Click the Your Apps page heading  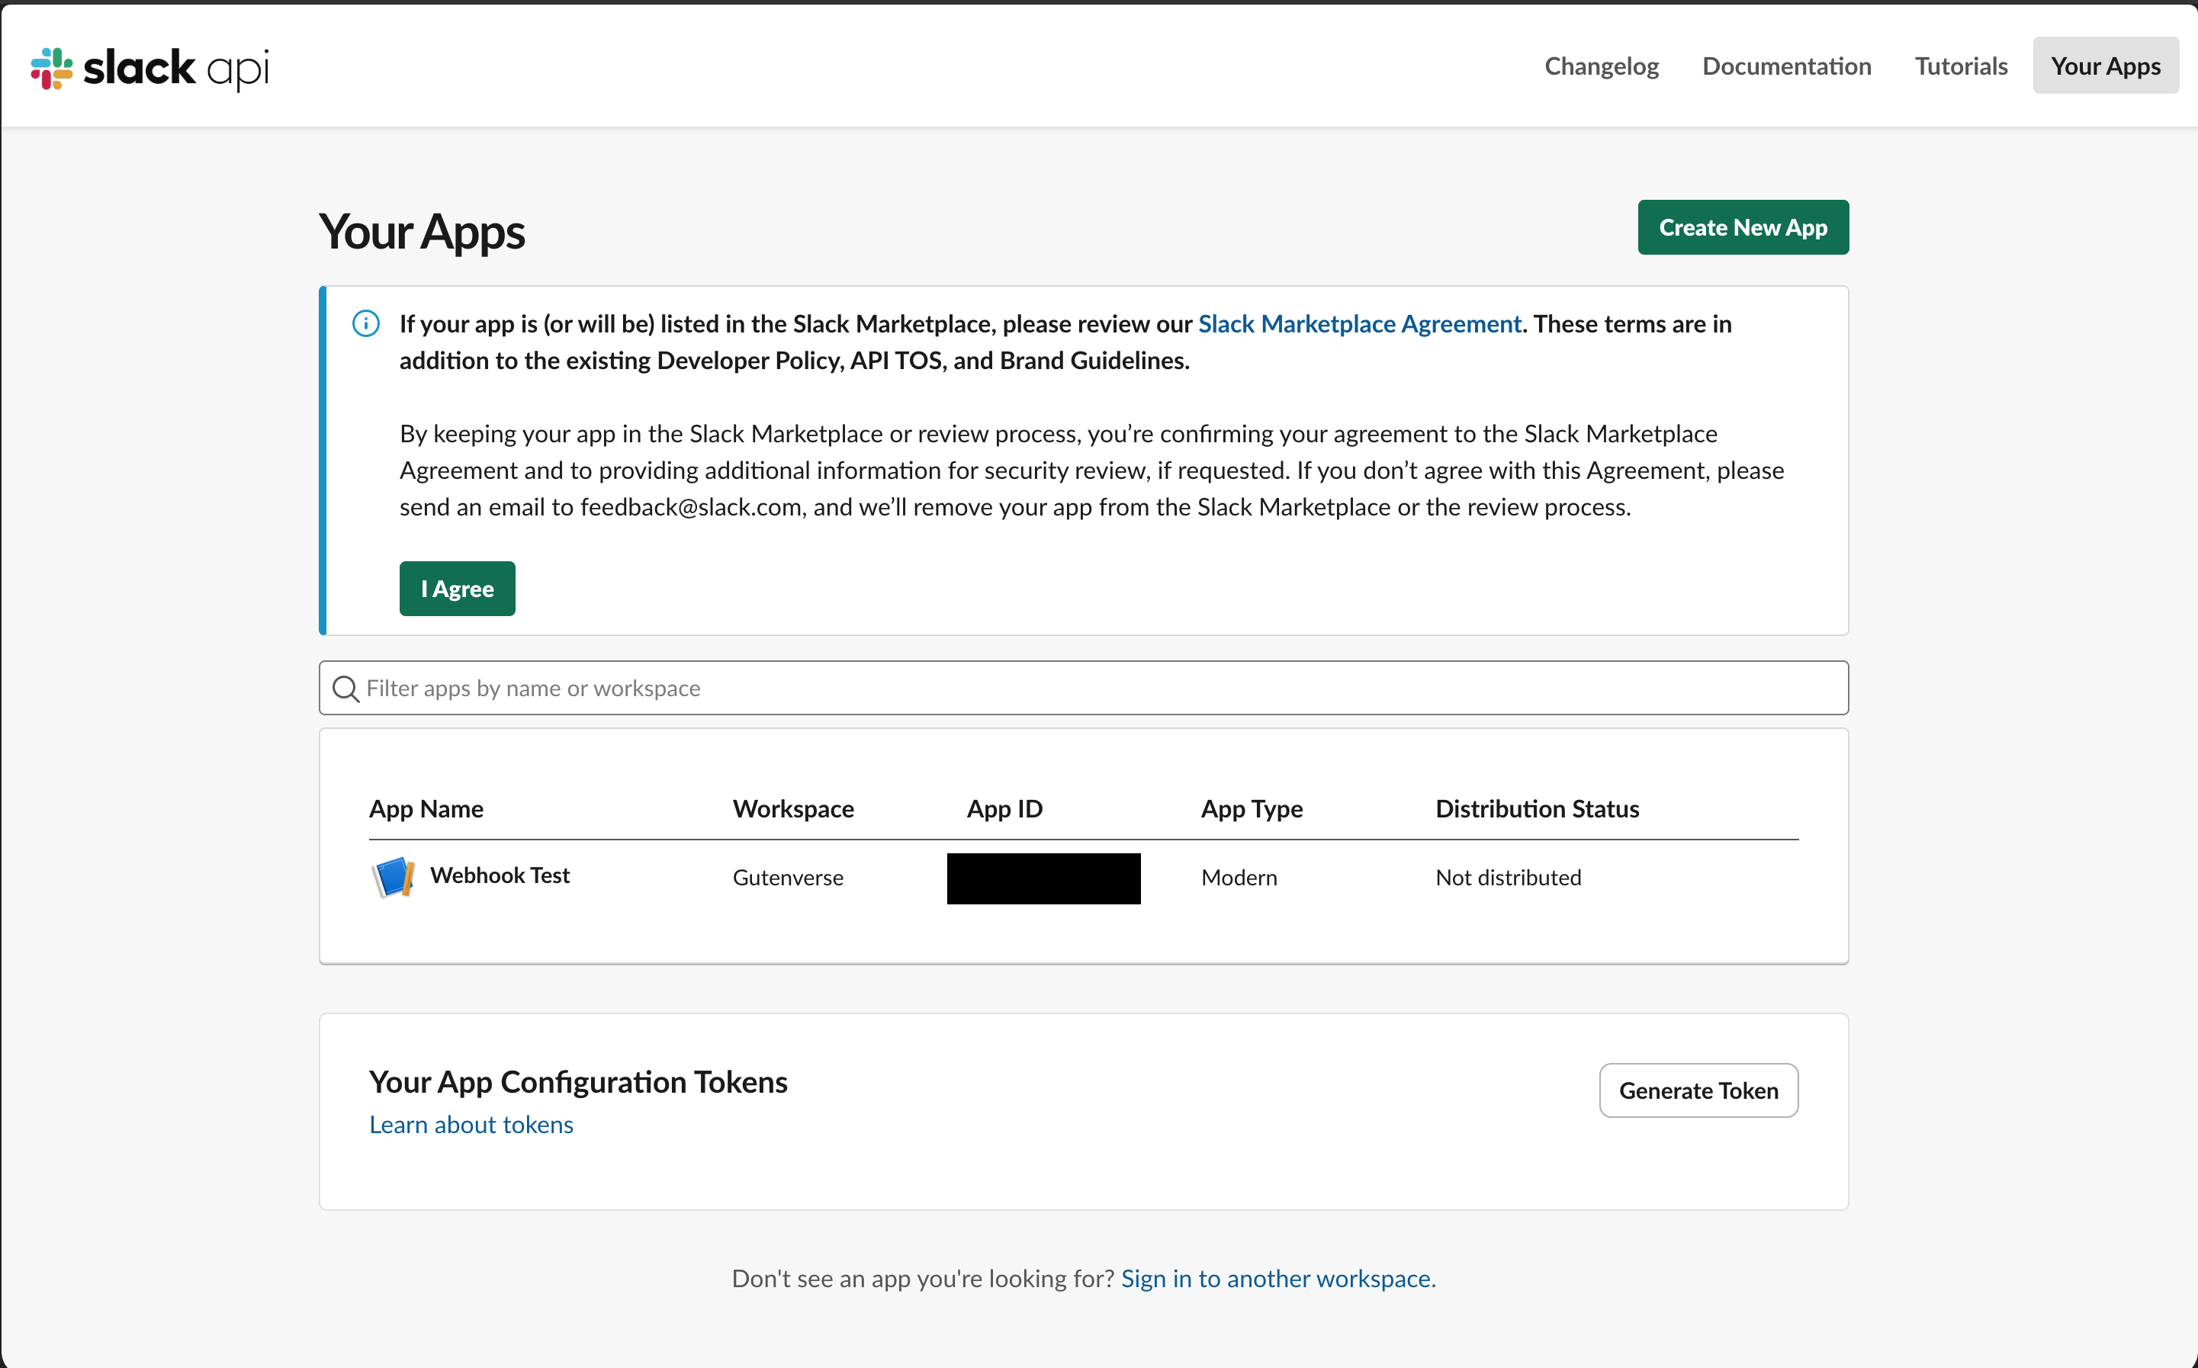pyautogui.click(x=422, y=232)
